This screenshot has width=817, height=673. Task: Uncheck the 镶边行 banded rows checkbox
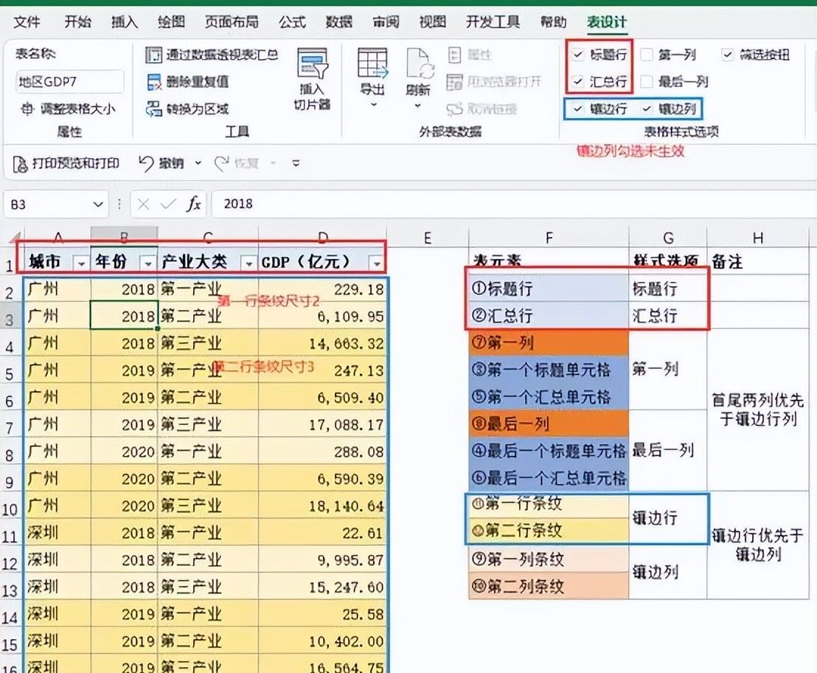(x=577, y=109)
